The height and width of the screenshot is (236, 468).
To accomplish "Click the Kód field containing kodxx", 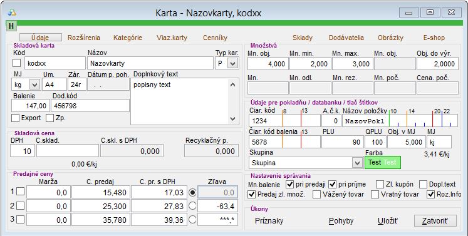I will click(x=55, y=63).
